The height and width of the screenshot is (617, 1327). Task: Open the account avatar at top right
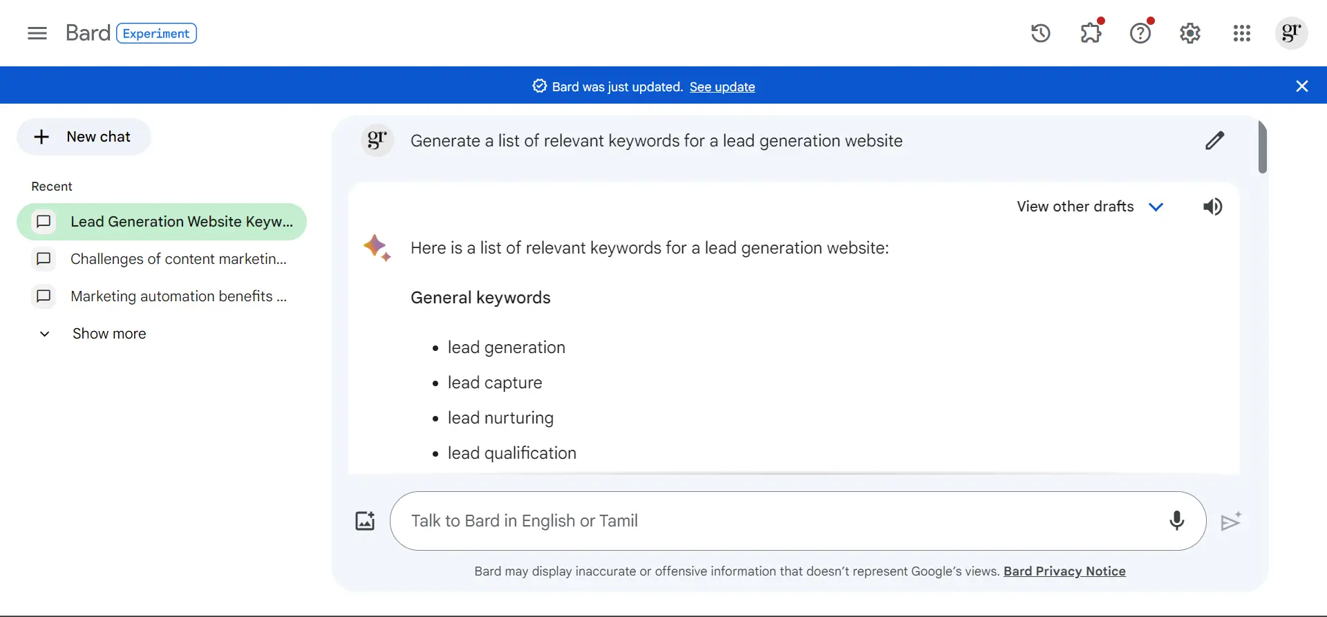coord(1291,33)
